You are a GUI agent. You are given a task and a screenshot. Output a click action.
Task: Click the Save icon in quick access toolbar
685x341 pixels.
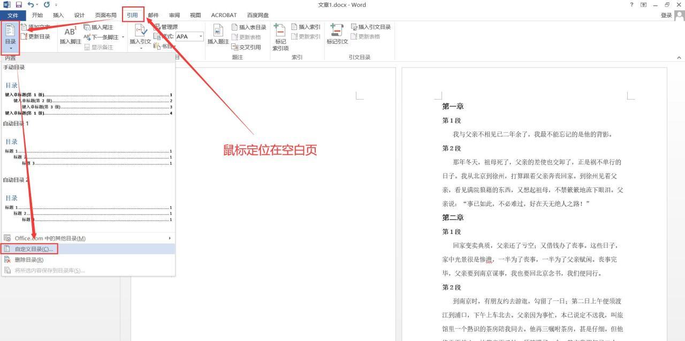(x=19, y=5)
